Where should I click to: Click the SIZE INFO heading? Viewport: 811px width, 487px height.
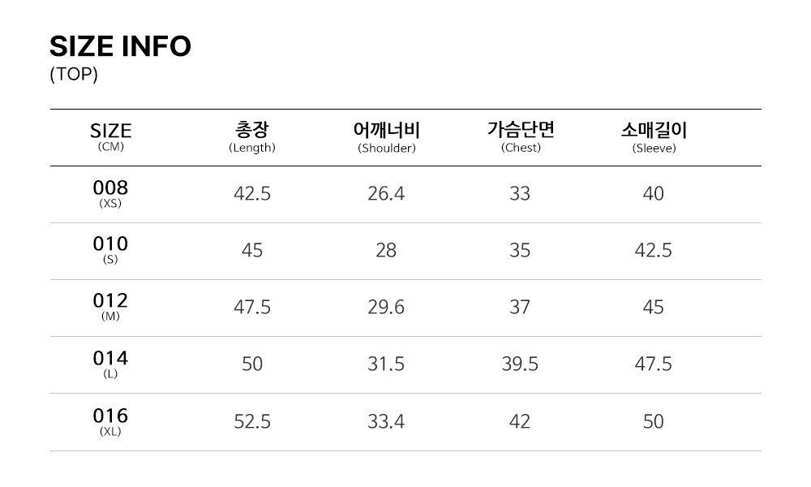tap(120, 47)
